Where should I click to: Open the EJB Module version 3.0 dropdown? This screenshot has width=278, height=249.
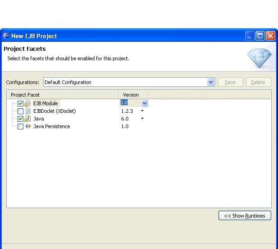(x=144, y=103)
